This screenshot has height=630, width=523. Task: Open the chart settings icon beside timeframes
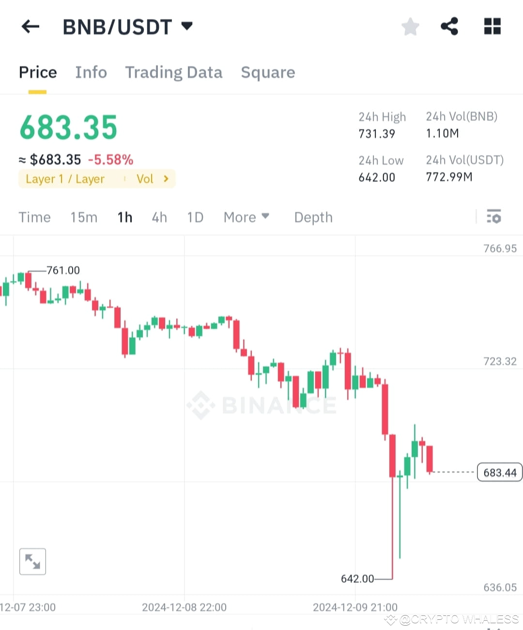494,217
